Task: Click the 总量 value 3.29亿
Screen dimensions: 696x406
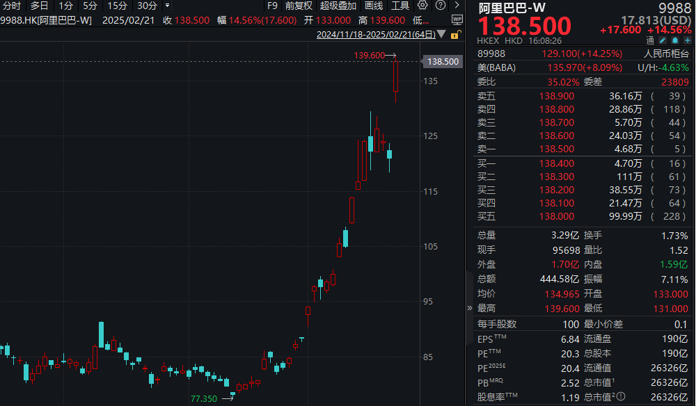Action: tap(565, 236)
